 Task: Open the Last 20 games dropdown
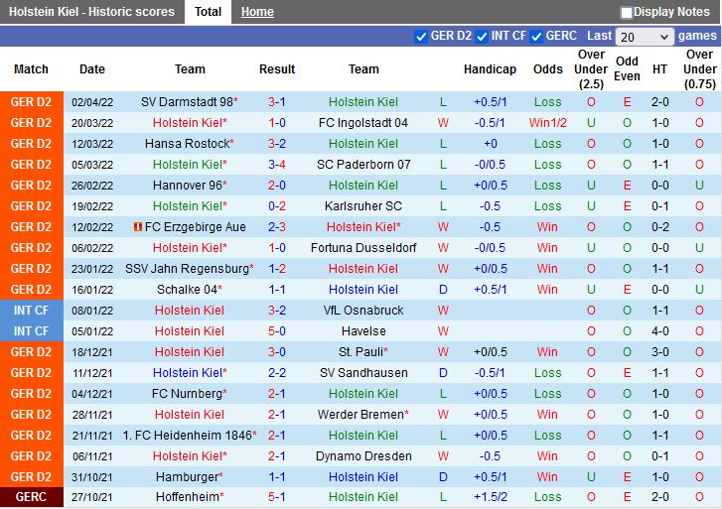pos(644,37)
